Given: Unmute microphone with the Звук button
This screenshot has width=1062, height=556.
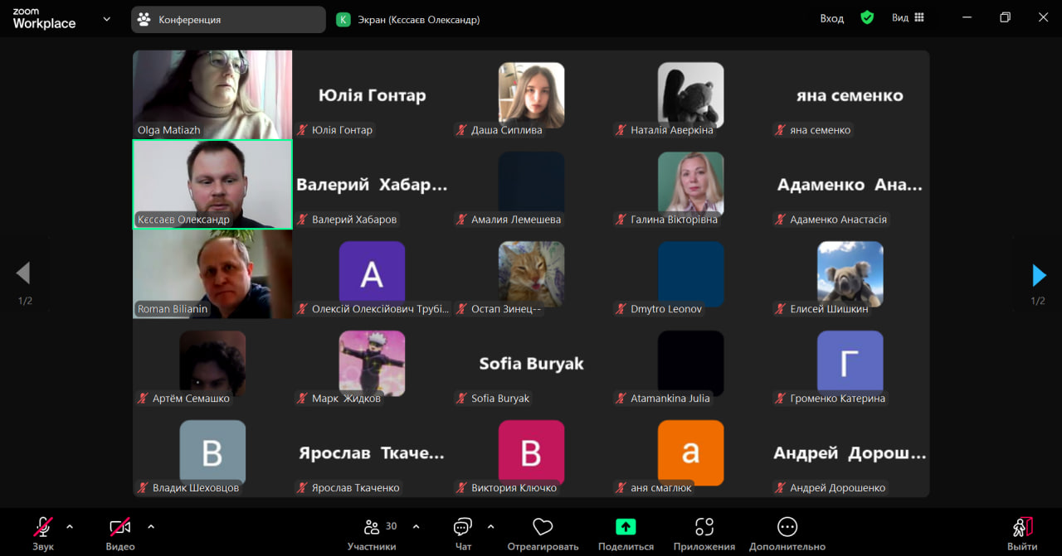Looking at the screenshot, I should click(x=43, y=534).
